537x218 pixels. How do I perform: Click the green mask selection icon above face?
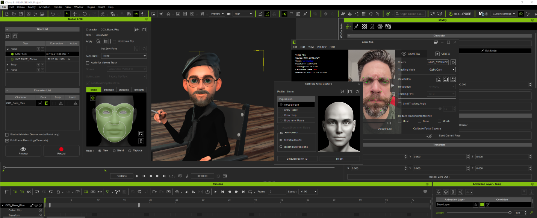pos(92,98)
